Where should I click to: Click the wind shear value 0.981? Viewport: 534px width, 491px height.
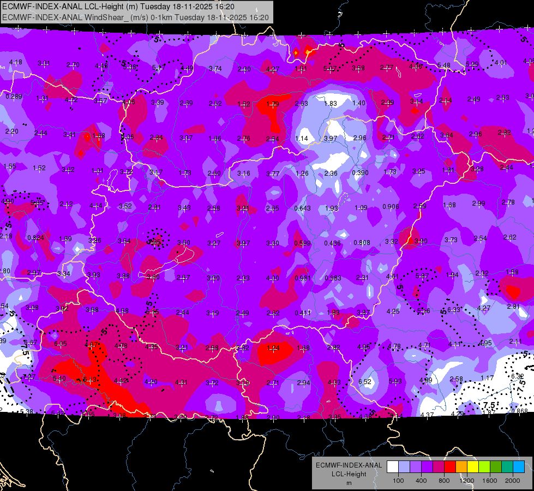click(x=303, y=278)
